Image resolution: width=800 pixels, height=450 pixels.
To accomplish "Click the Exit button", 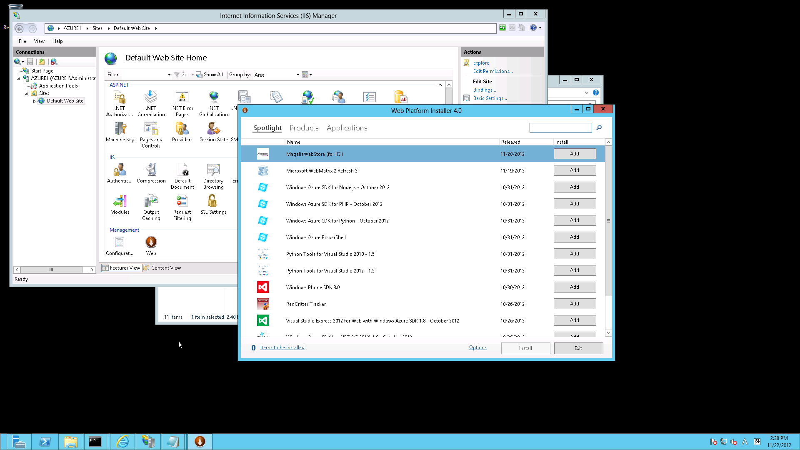I will tap(578, 348).
